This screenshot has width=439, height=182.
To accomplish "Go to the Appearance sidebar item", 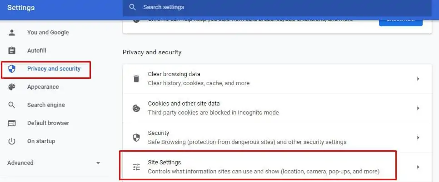I will (43, 87).
